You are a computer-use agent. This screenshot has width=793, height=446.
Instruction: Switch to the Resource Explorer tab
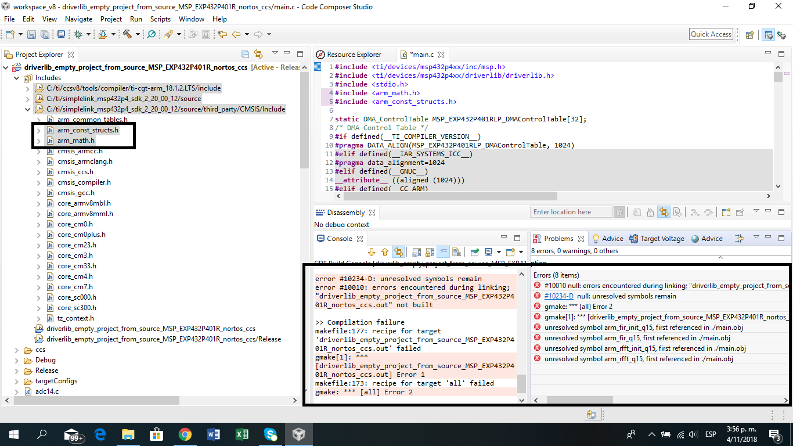click(348, 54)
